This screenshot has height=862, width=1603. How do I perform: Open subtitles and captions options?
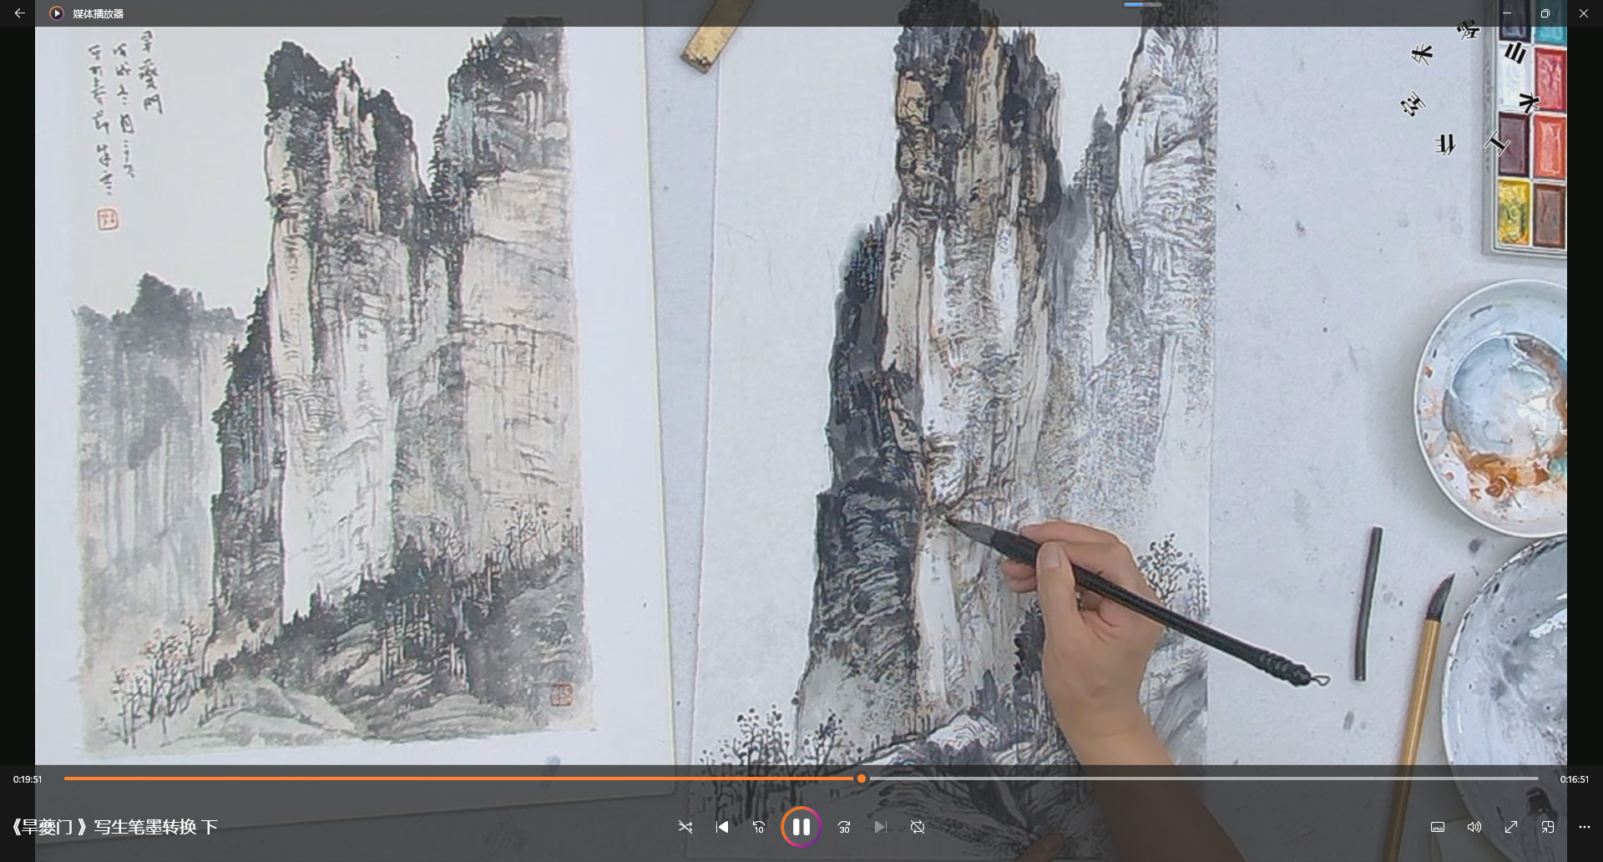1438,827
